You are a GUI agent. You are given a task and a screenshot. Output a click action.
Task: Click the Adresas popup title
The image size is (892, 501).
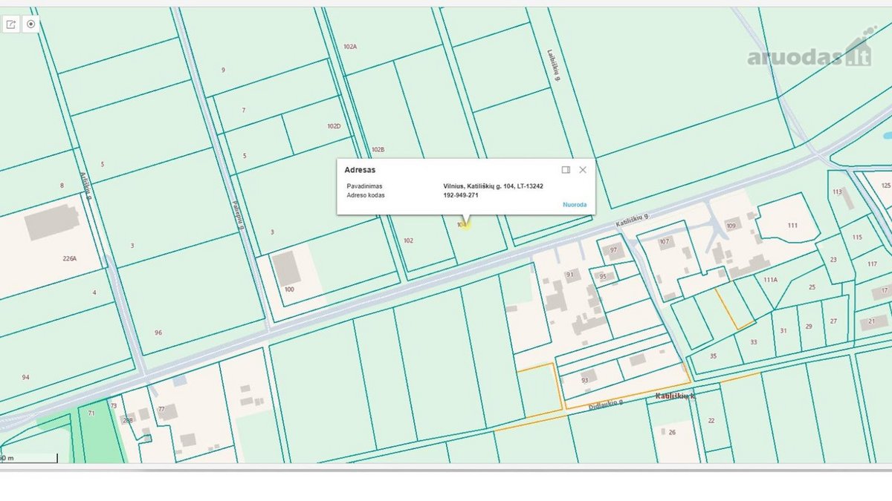(x=360, y=170)
